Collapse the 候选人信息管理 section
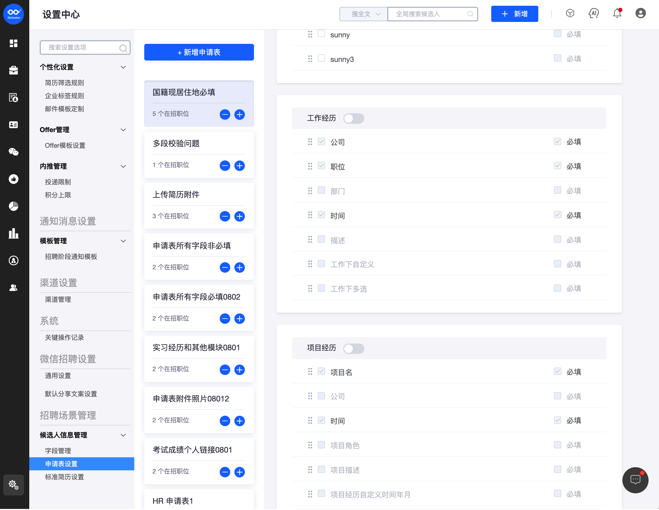 (123, 436)
